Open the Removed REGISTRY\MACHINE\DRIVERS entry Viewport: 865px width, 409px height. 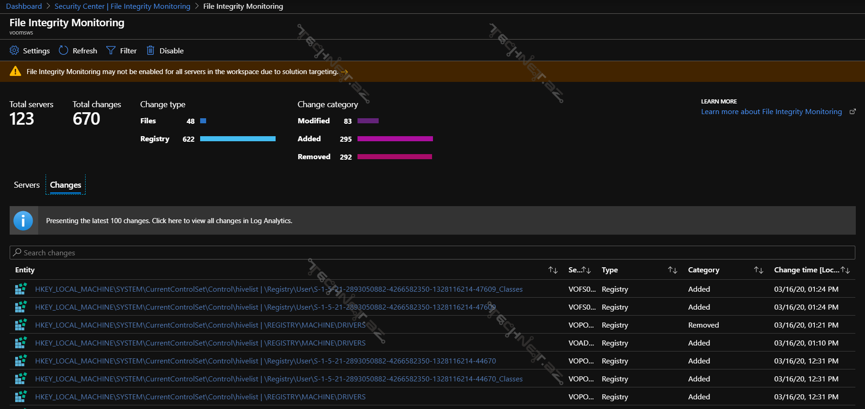pyautogui.click(x=200, y=325)
